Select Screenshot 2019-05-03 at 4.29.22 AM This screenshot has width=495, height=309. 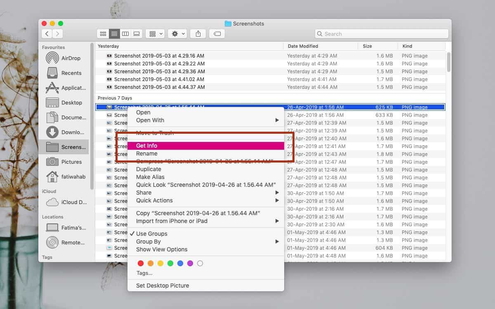point(270,63)
